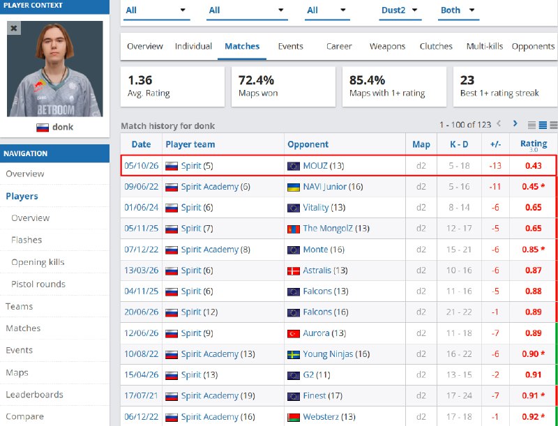This screenshot has width=558, height=426.
Task: Open Flashes in the navigation sidebar
Action: pos(27,240)
